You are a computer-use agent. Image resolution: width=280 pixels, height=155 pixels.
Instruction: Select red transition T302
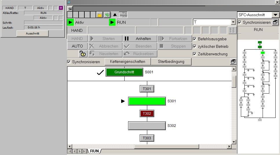tap(147, 113)
